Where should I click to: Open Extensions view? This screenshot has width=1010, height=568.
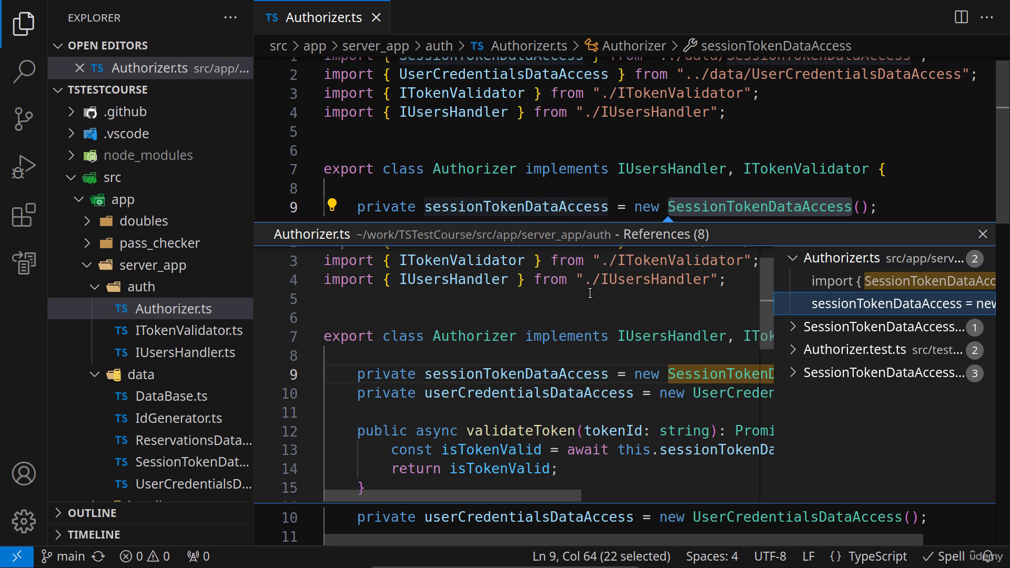[x=24, y=215]
